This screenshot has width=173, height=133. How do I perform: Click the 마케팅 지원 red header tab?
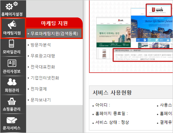tap(54, 23)
